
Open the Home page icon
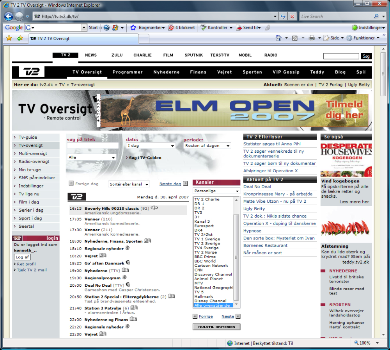[278, 38]
